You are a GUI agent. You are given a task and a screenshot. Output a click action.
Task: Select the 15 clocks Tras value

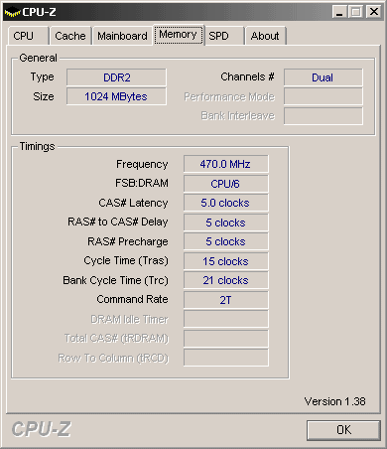226,261
